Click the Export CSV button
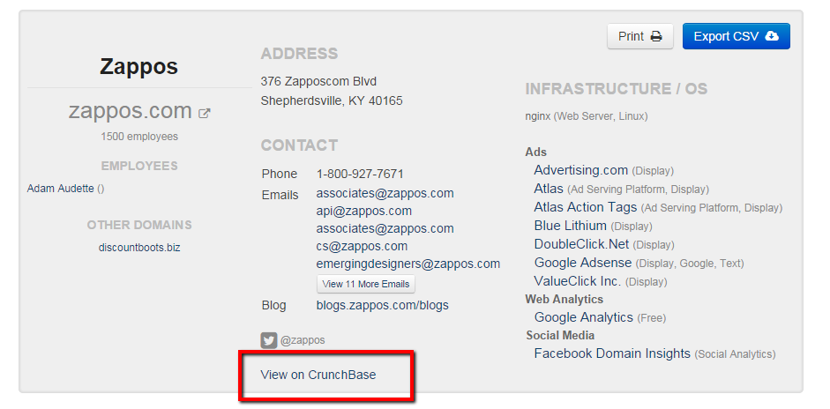Image resolution: width=830 pixels, height=409 pixels. (x=736, y=36)
